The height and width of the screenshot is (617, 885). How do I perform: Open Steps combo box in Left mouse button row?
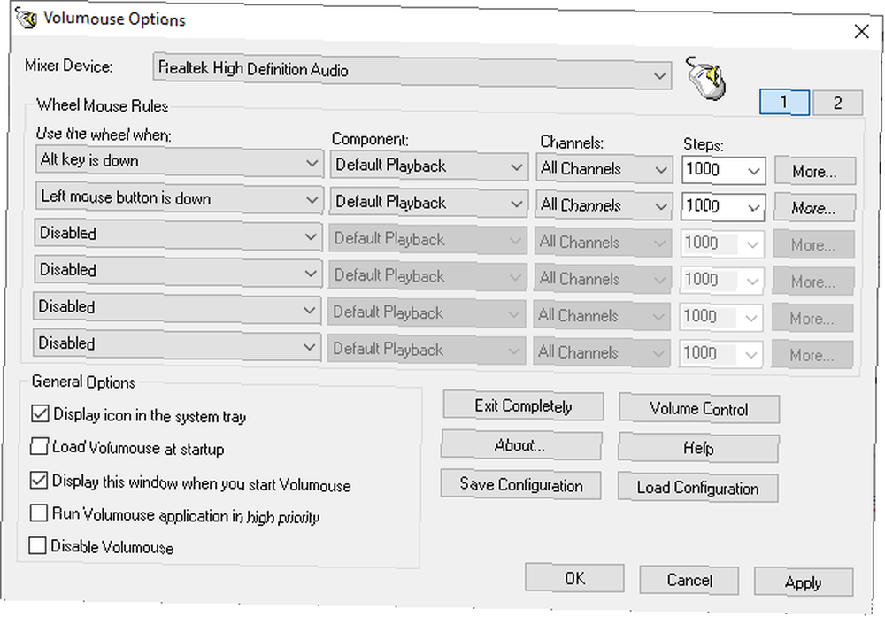[723, 207]
